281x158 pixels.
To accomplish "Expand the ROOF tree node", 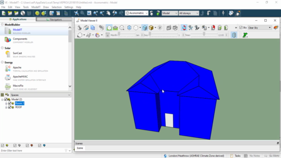I will pos(6,107).
